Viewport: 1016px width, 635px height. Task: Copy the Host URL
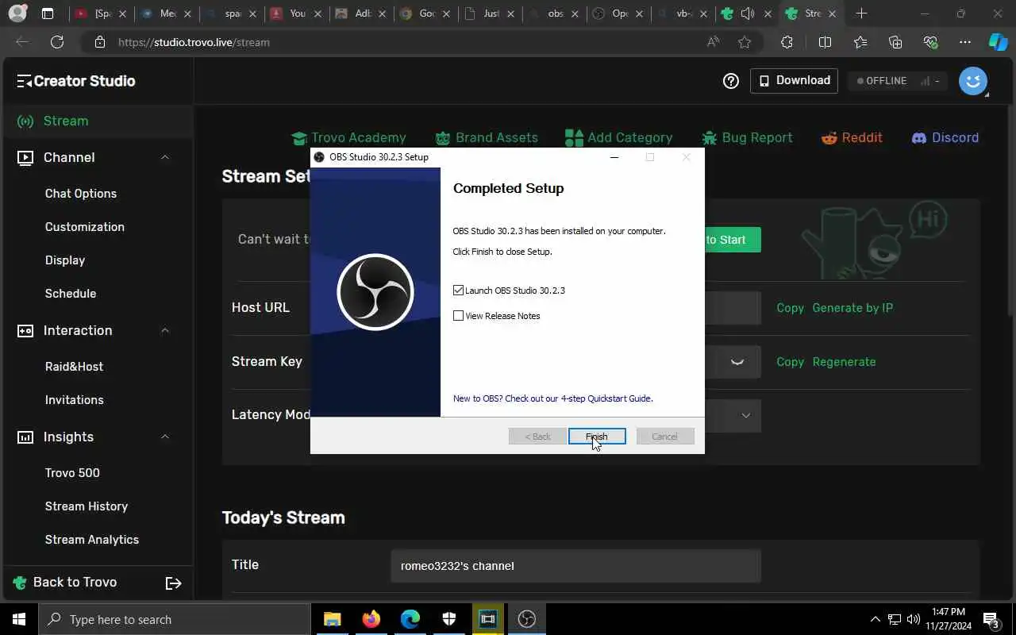click(790, 308)
